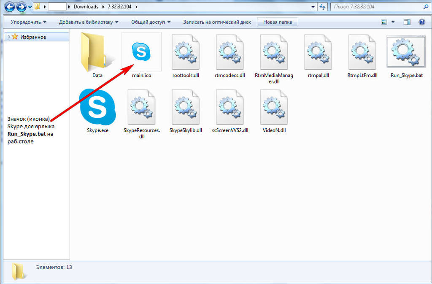Select the roottools.dll file icon
The height and width of the screenshot is (284, 432).
click(186, 52)
